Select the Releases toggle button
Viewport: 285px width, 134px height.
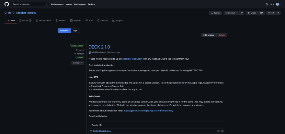pyautogui.click(x=64, y=31)
